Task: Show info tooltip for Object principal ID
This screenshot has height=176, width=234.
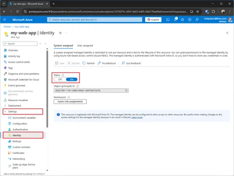Action: [78, 86]
